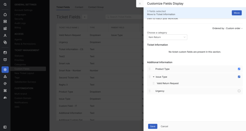Click Save button

click(153, 126)
